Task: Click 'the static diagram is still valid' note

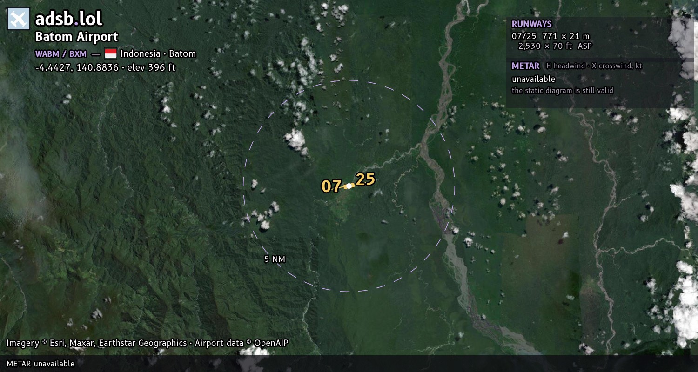Action: 563,91
